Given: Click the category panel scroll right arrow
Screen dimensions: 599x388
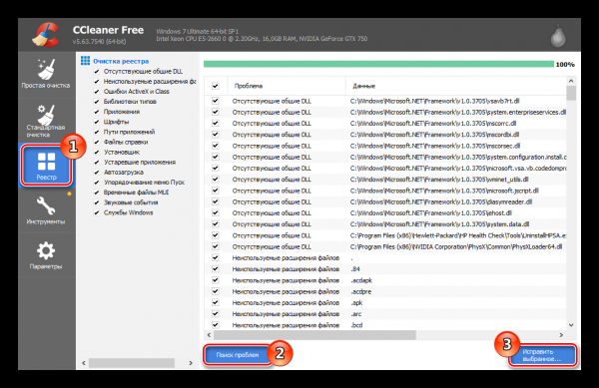Looking at the screenshot, I should click(191, 363).
